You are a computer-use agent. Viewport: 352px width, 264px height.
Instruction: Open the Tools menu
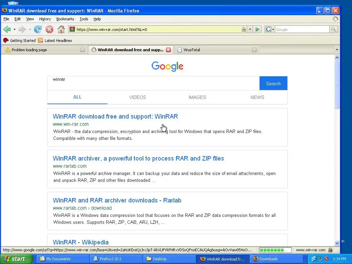coord(84,19)
